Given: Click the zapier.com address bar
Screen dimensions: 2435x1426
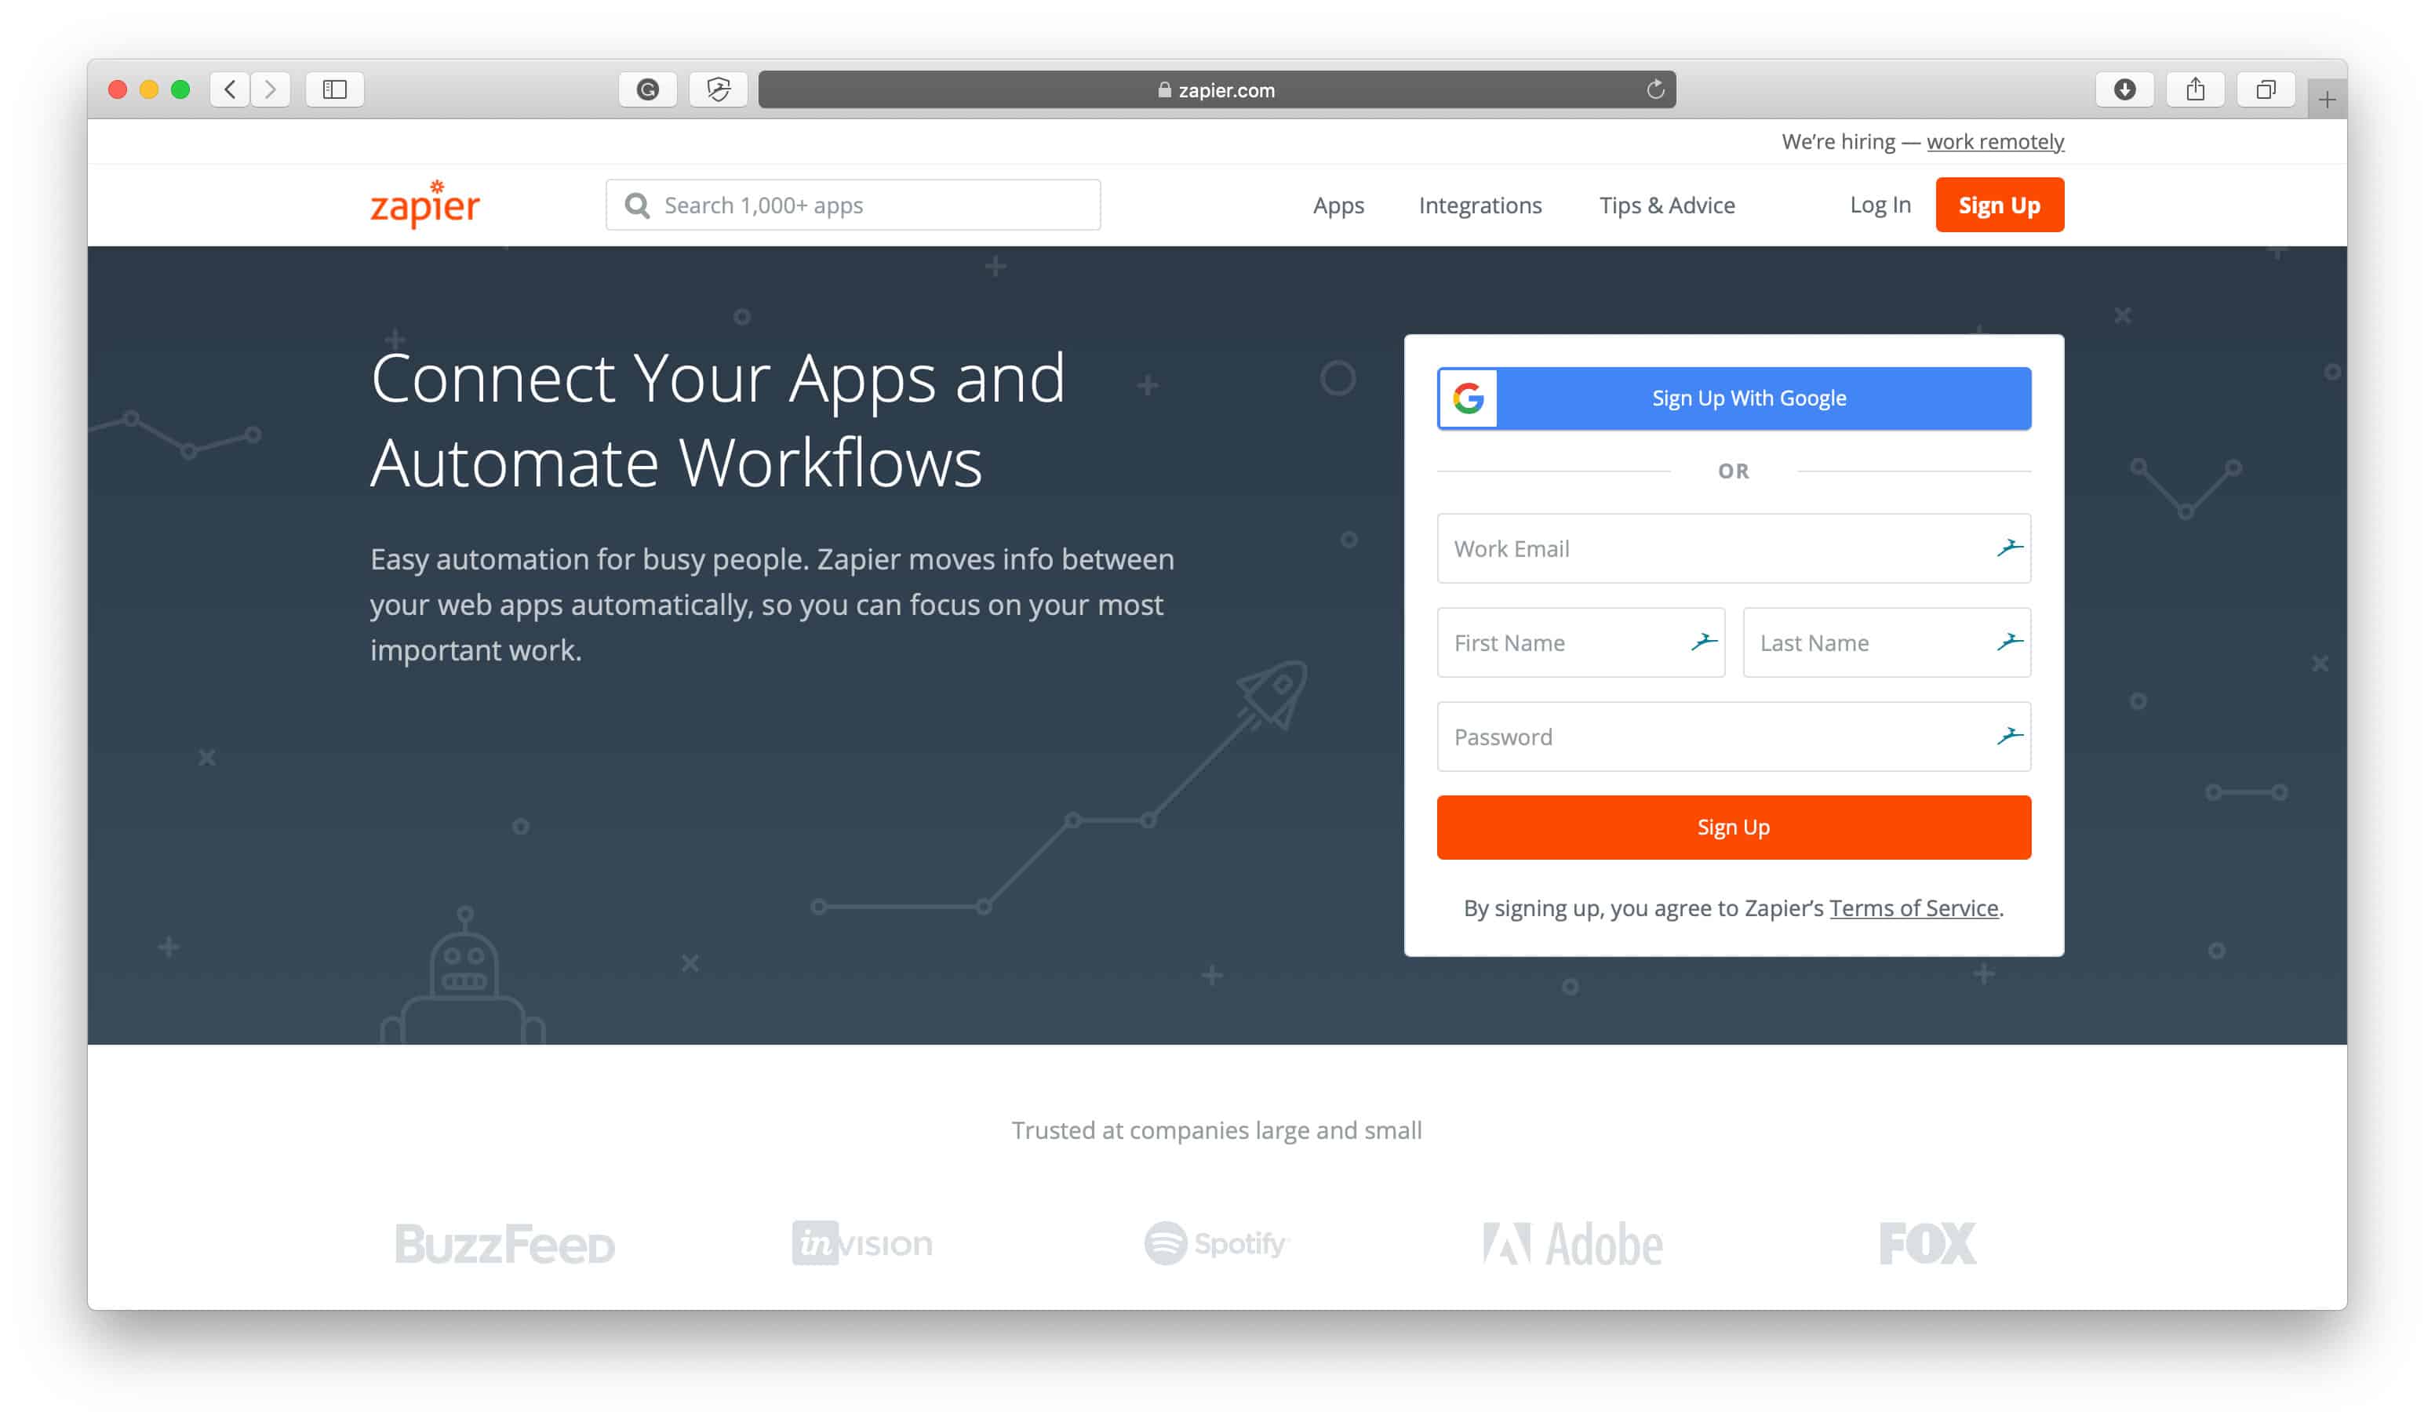Looking at the screenshot, I should (x=1217, y=90).
